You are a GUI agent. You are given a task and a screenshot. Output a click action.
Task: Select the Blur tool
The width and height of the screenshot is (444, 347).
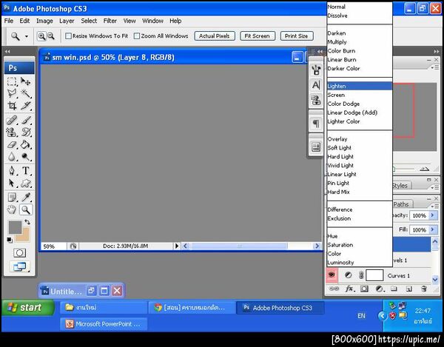pyautogui.click(x=12, y=157)
